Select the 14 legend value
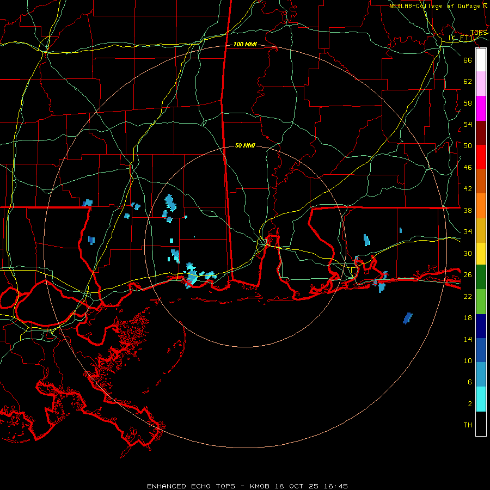This screenshot has width=490, height=490. tap(468, 339)
